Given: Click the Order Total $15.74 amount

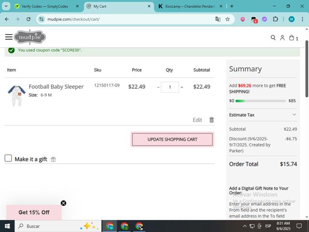Looking at the screenshot, I should pyautogui.click(x=288, y=164).
